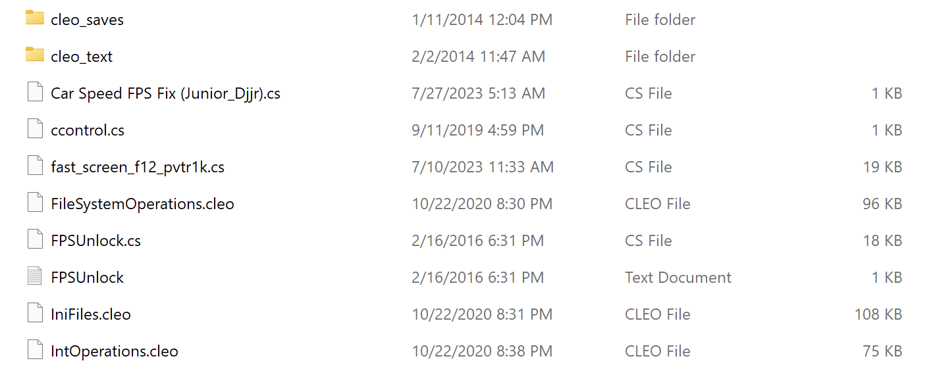
Task: Click the cleo_text folder icon
Action: coord(35,55)
